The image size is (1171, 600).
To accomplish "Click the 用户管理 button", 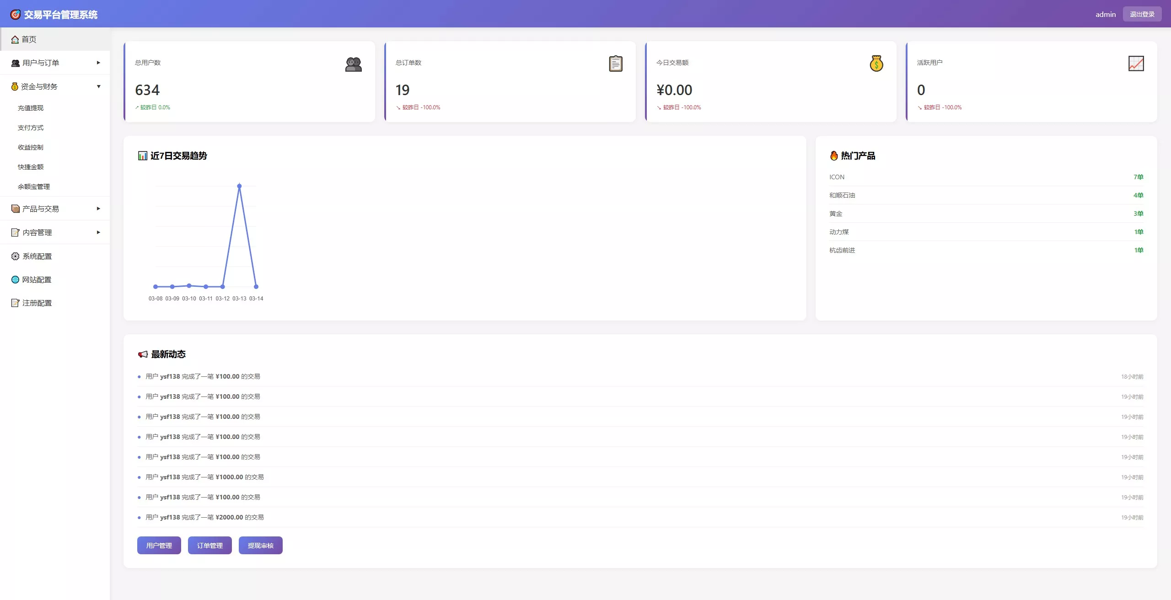I will click(159, 545).
